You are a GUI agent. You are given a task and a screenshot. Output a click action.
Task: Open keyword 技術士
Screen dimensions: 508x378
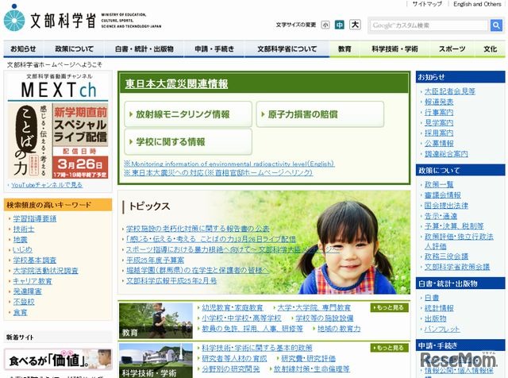pos(24,229)
